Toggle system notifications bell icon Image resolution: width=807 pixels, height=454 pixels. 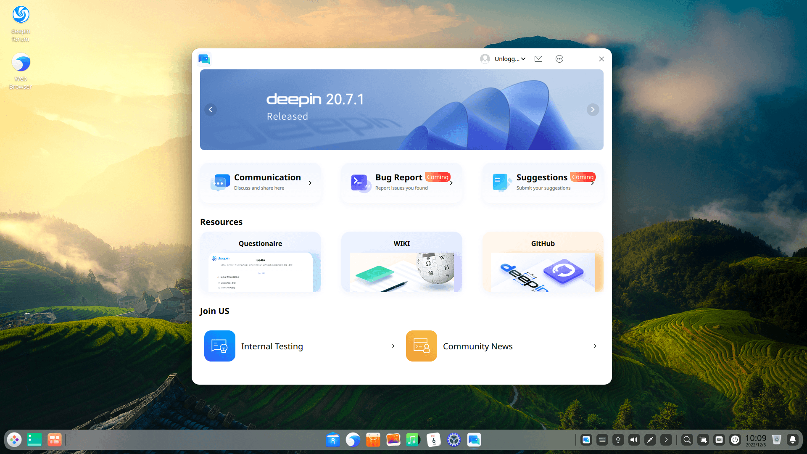(792, 440)
